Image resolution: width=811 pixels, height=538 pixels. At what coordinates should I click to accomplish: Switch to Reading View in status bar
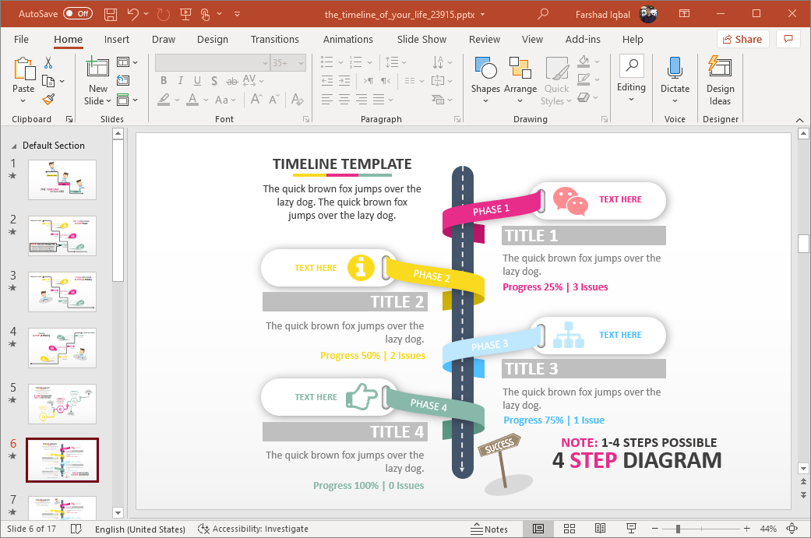pyautogui.click(x=600, y=529)
